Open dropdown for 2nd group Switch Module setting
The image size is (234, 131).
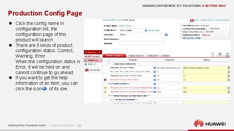[228, 92]
